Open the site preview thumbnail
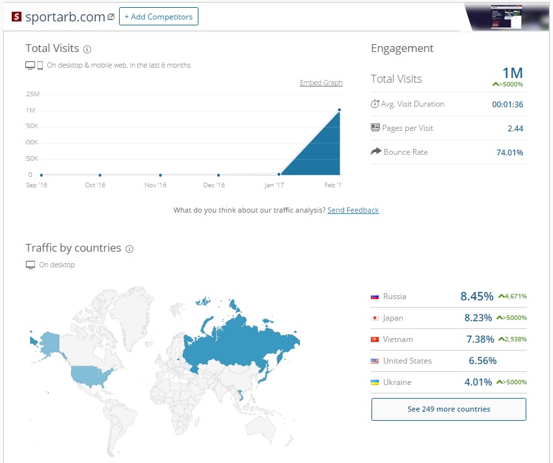Viewport: 553px width, 463px height. (506, 17)
